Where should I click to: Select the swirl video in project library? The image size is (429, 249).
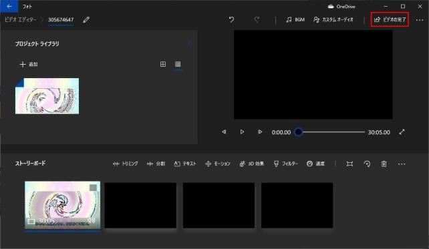point(47,96)
